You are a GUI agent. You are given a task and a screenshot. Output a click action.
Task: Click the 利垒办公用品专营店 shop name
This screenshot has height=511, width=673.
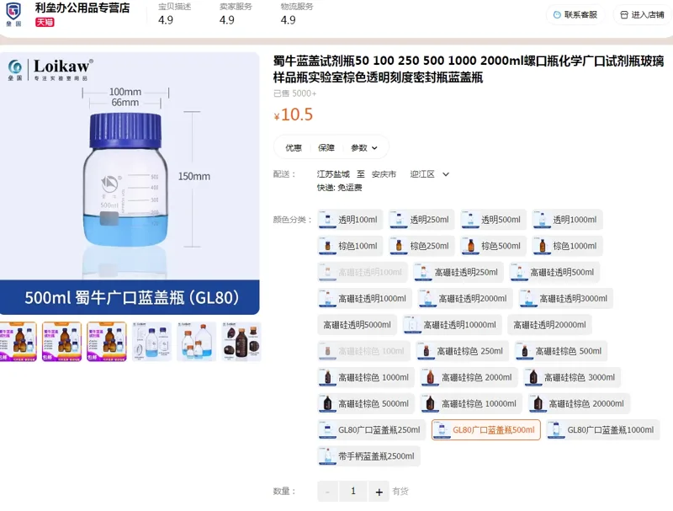82,8
